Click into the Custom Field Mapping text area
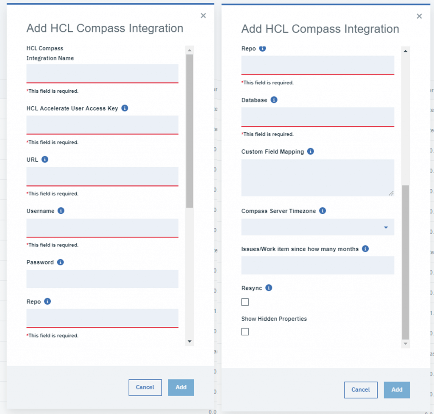 (318, 178)
